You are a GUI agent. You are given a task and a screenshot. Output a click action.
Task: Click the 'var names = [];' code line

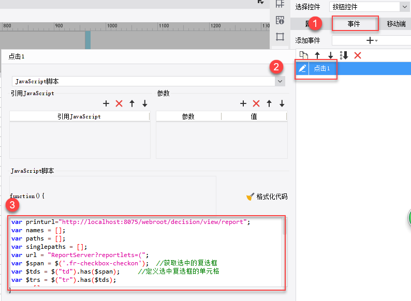(x=38, y=230)
